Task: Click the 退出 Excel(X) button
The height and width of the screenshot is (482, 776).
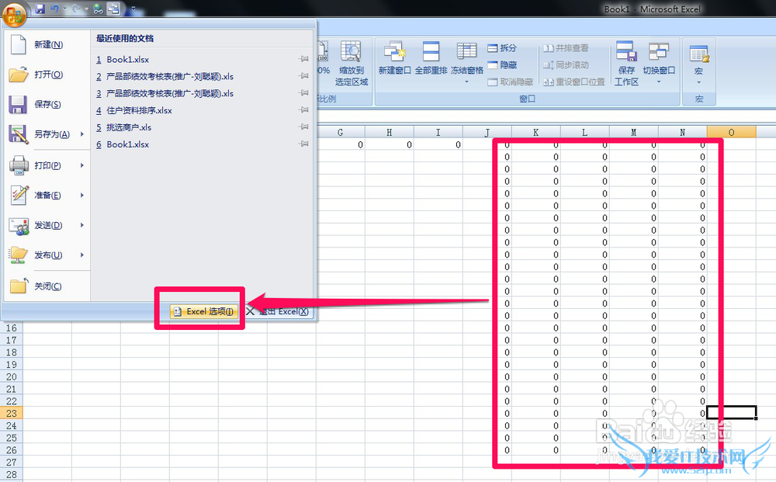Action: point(278,311)
